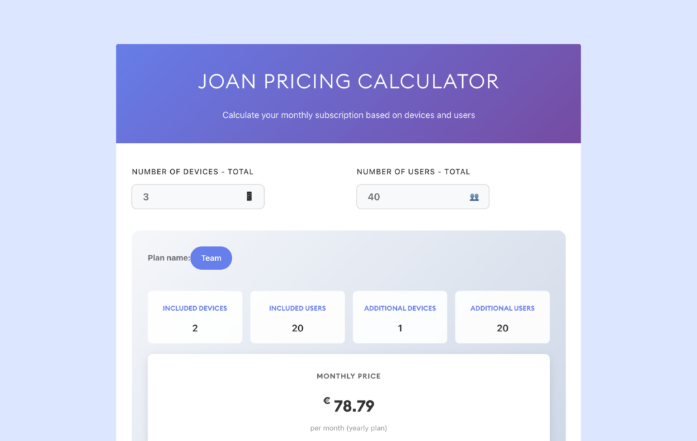
Task: Click the per month yearly plan text
Action: tap(348, 428)
